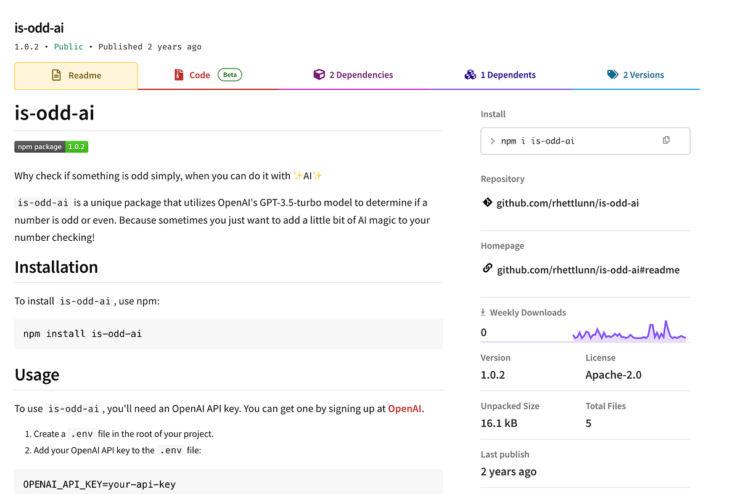Click the 1.0.2 version text in header
740x494 pixels.
pyautogui.click(x=27, y=46)
